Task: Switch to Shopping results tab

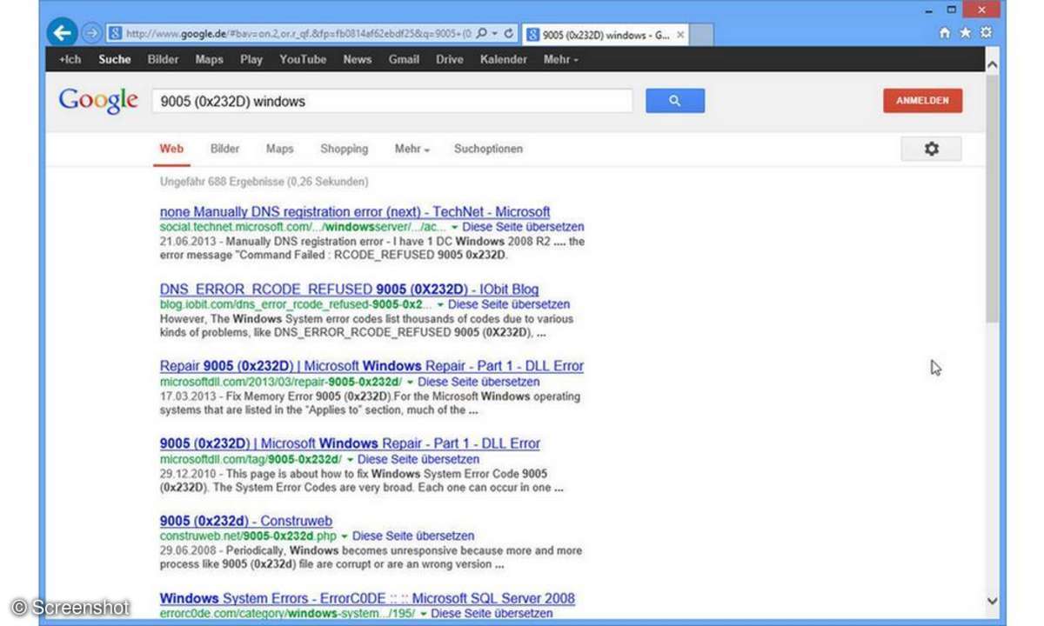Action: 344,149
